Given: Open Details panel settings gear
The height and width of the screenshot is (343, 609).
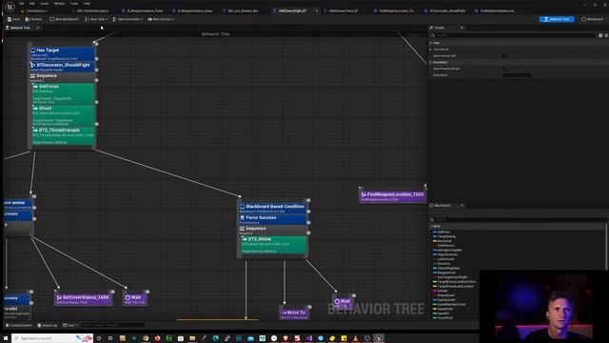Looking at the screenshot, I should (606, 35).
